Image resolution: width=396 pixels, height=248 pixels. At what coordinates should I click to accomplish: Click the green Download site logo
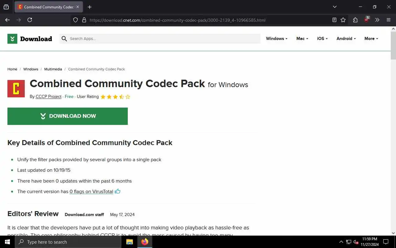pyautogui.click(x=30, y=39)
